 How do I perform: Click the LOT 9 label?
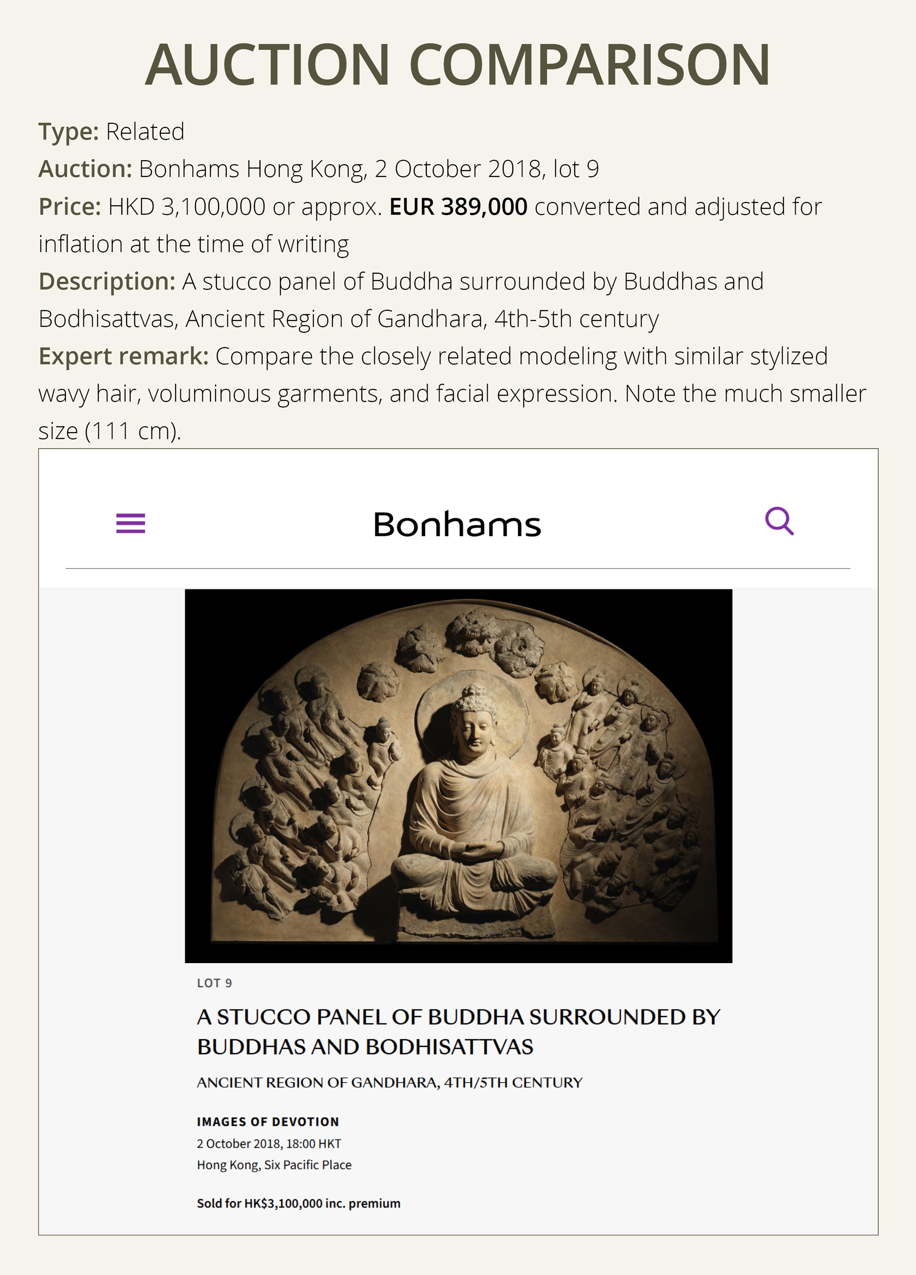pyautogui.click(x=214, y=983)
